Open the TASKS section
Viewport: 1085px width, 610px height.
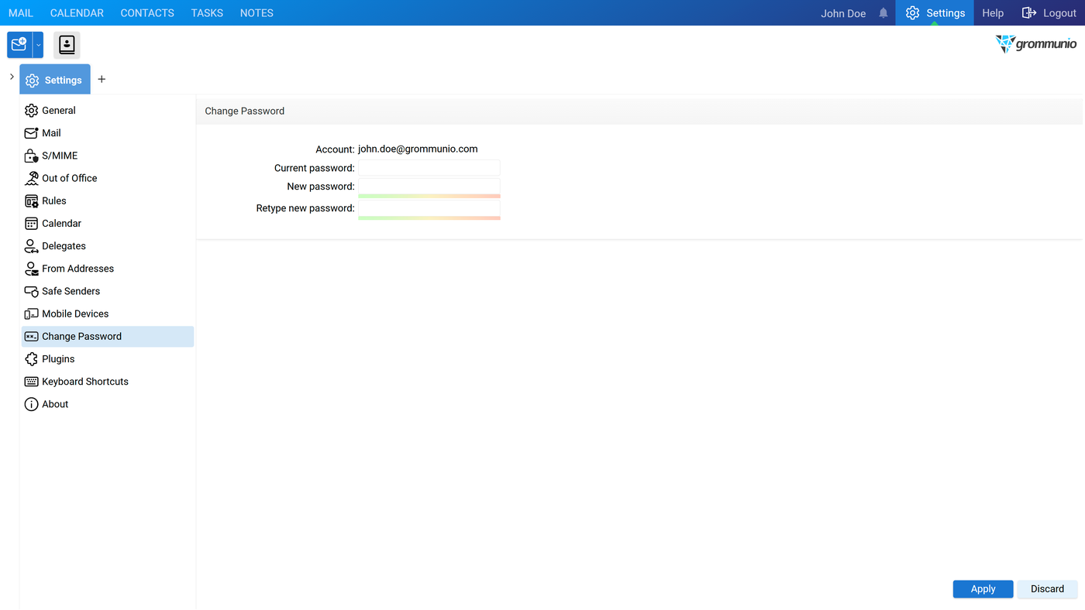point(207,13)
